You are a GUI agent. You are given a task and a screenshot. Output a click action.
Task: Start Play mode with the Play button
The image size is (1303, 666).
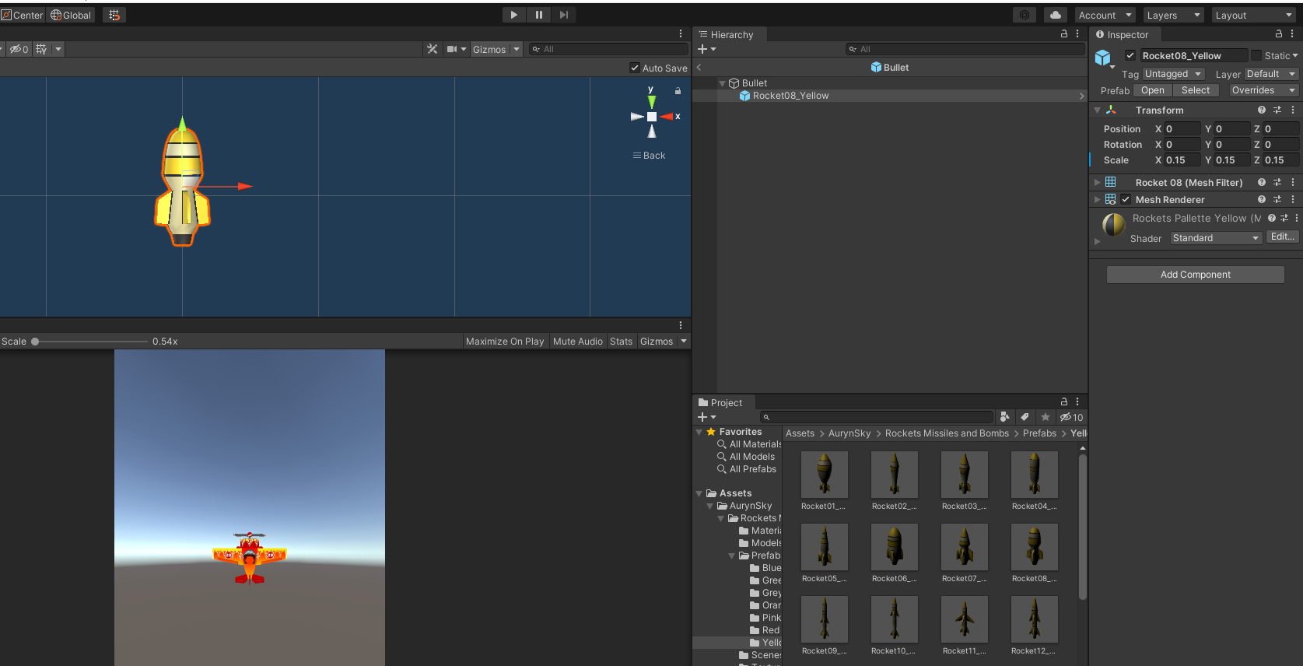[x=514, y=15]
